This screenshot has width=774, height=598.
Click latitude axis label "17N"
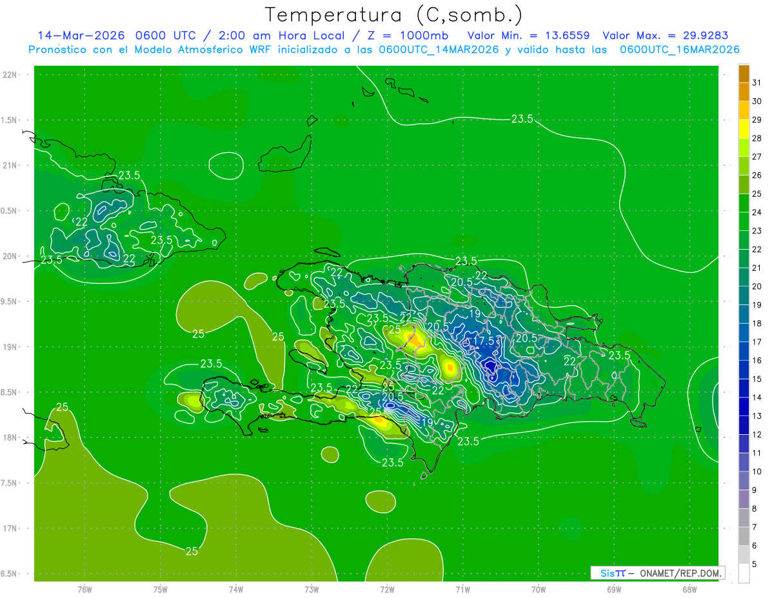point(9,528)
